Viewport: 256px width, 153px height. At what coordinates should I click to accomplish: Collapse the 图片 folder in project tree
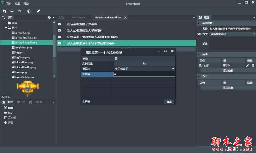[6, 28]
